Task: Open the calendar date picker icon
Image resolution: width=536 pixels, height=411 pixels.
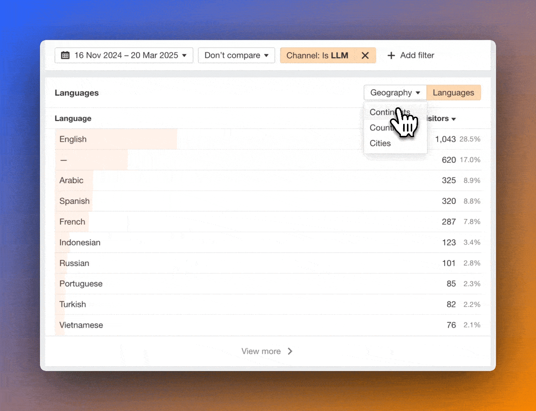Action: [x=65, y=55]
